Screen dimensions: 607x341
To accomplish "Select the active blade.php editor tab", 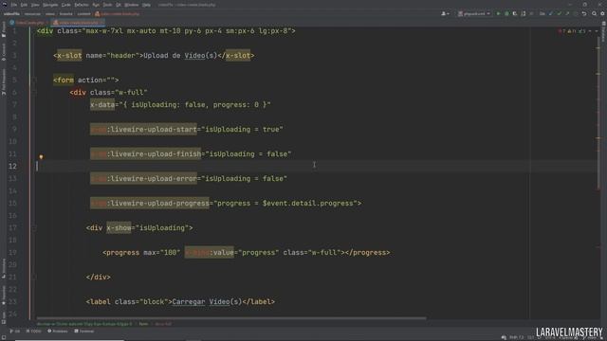I will pos(78,23).
